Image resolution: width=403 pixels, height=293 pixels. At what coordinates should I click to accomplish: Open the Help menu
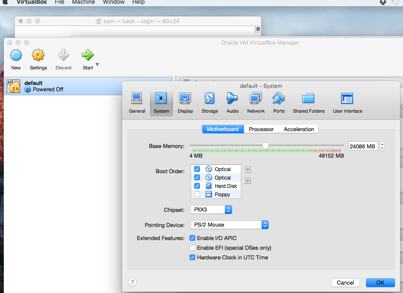tap(139, 2)
